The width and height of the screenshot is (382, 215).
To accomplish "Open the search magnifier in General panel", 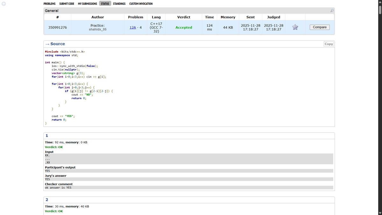I will coord(332,11).
